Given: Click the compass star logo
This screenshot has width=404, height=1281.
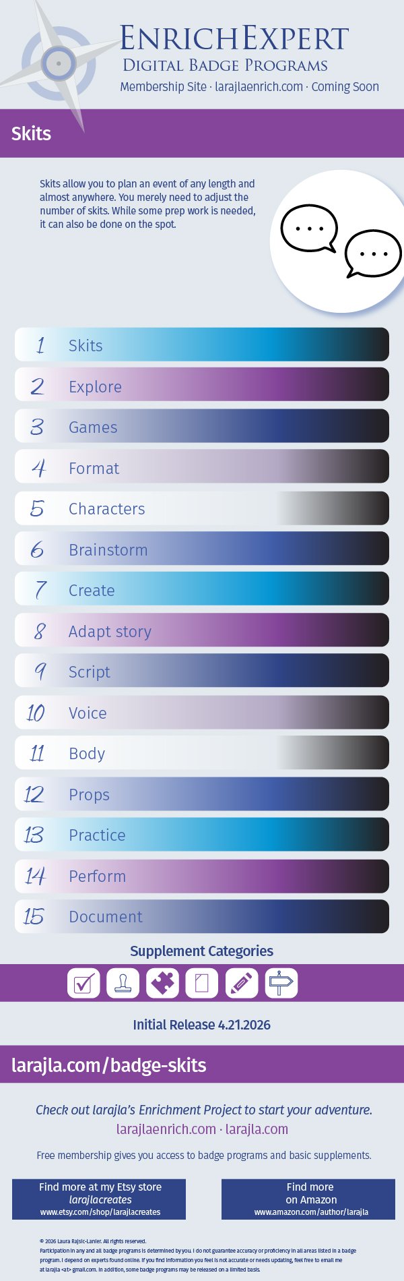Looking at the screenshot, I should (59, 64).
